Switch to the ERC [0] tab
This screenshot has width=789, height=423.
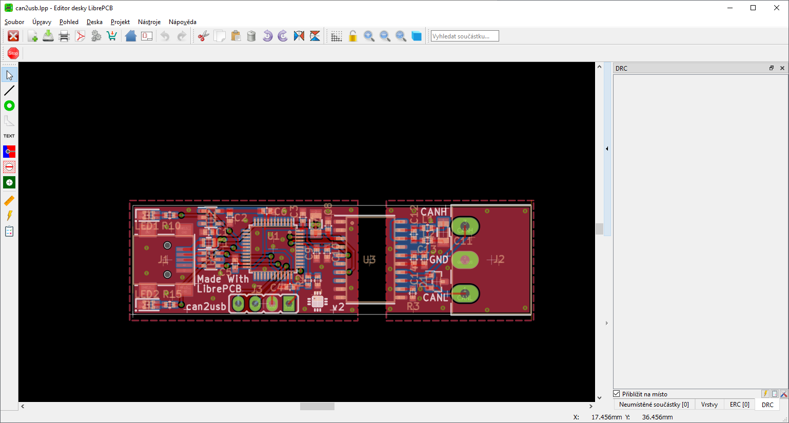739,405
